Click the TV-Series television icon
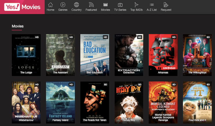Image resolution: width=215 pixels, height=126 pixels. tap(120, 5)
